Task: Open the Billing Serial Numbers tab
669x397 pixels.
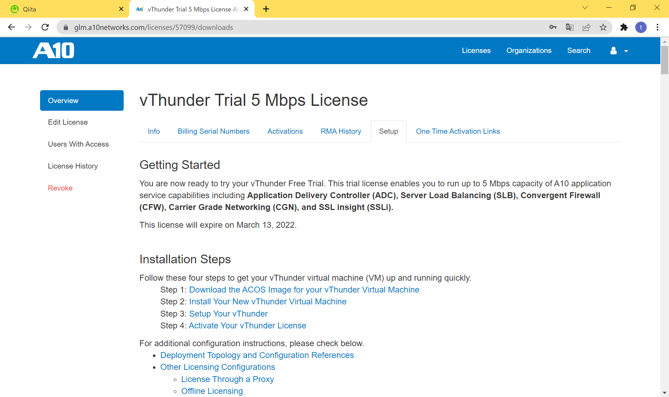Action: tap(213, 131)
